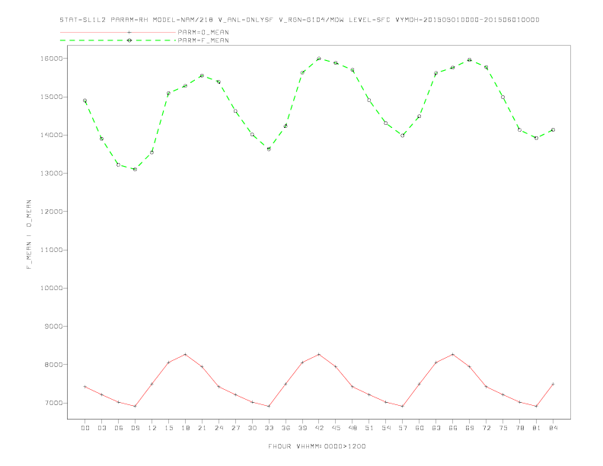Click the 72 forecast hour tick label
The width and height of the screenshot is (603, 466).
487,428
